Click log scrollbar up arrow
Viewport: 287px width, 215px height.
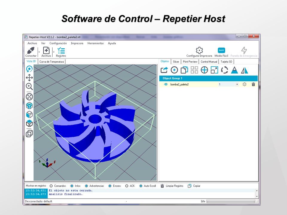[257, 191]
